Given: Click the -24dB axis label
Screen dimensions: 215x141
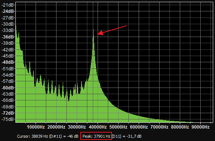Looking at the screenshot, I should 7,11.
